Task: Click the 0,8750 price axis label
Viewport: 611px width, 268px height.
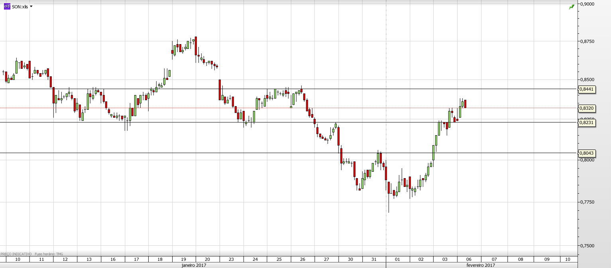Action: pos(587,41)
